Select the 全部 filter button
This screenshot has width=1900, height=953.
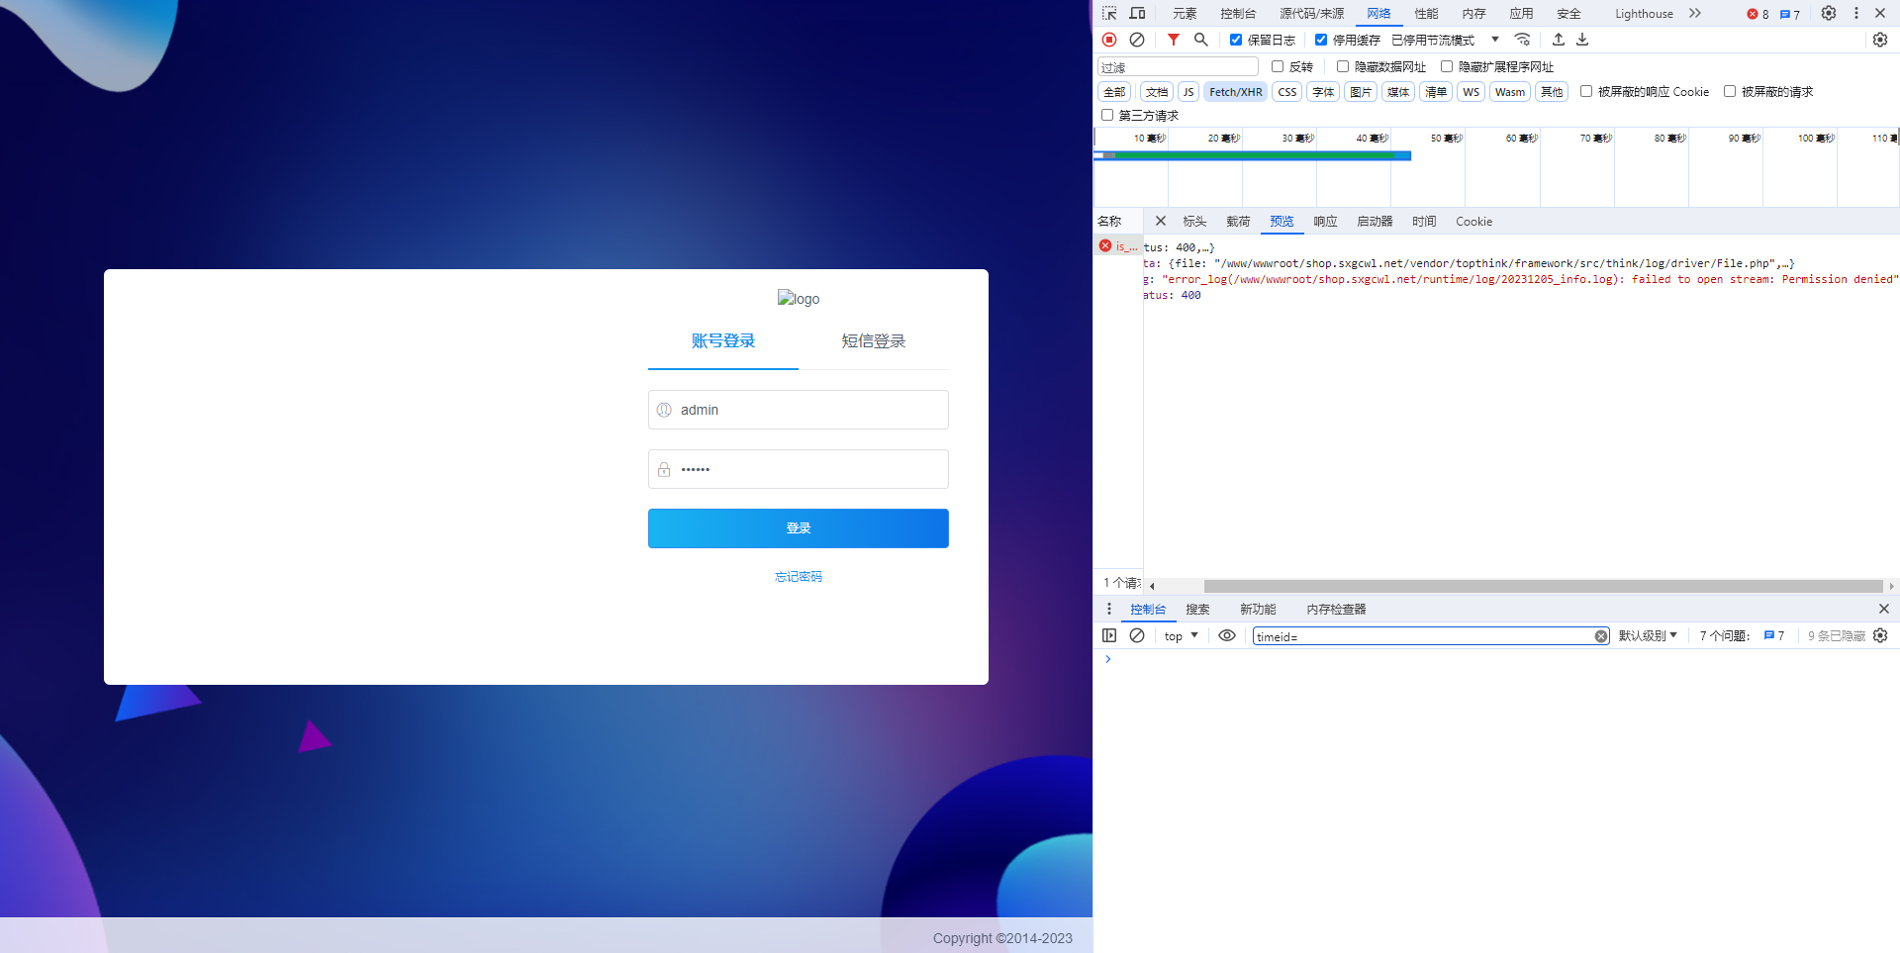1114,92
